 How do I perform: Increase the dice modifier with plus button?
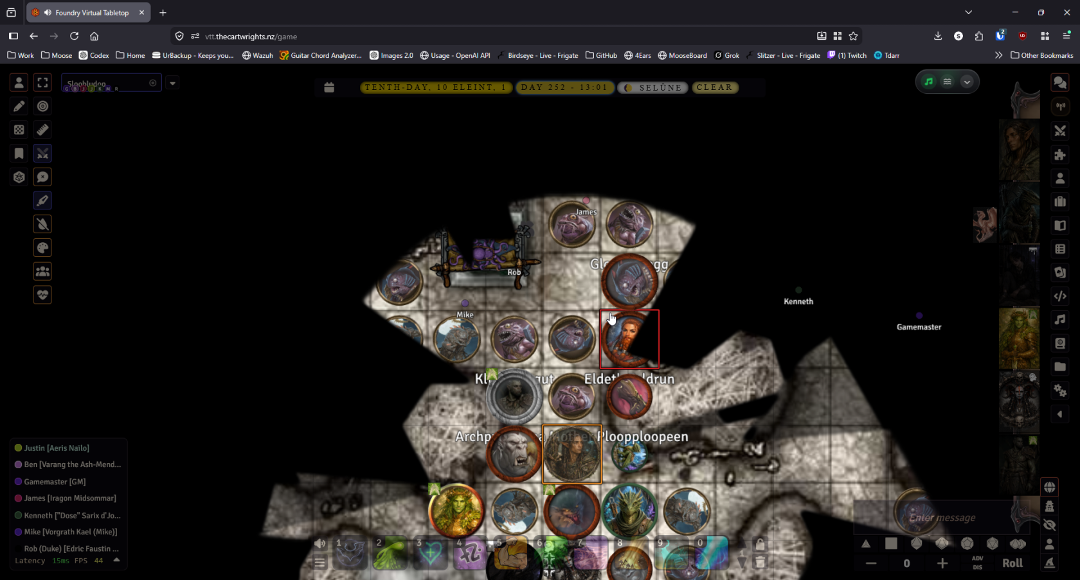tap(942, 563)
